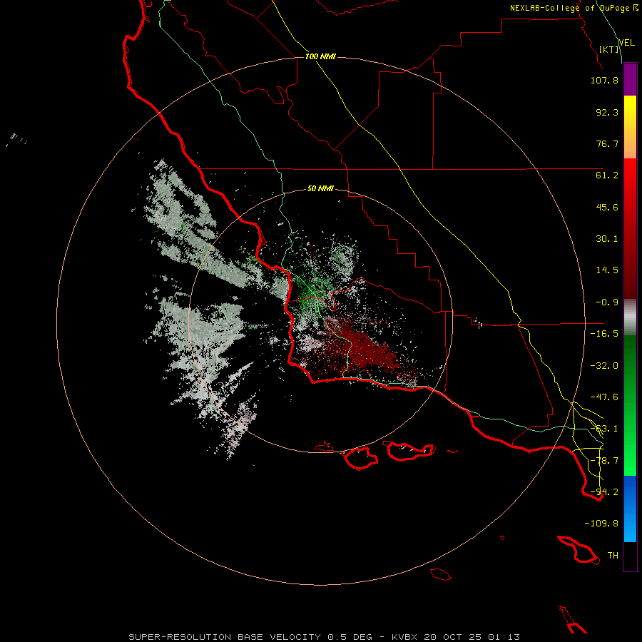Click the -0.9 velocity scale value
The image size is (642, 642).
[x=607, y=302]
